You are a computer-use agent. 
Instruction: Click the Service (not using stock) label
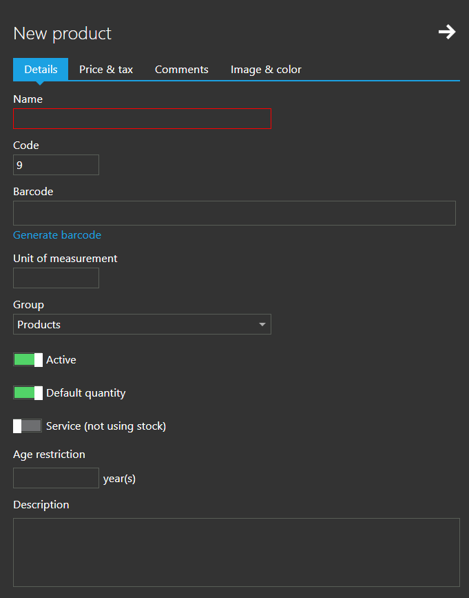pyautogui.click(x=106, y=426)
